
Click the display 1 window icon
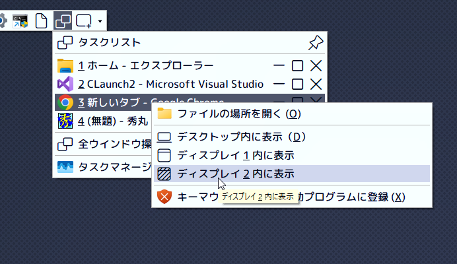tap(164, 155)
